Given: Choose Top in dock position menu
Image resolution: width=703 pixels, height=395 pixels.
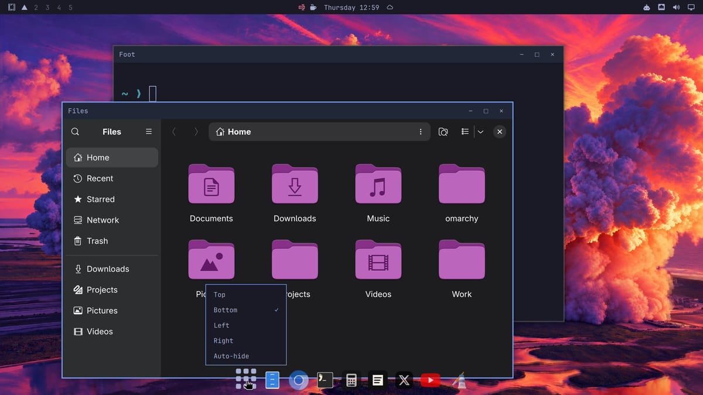Looking at the screenshot, I should [x=246, y=294].
